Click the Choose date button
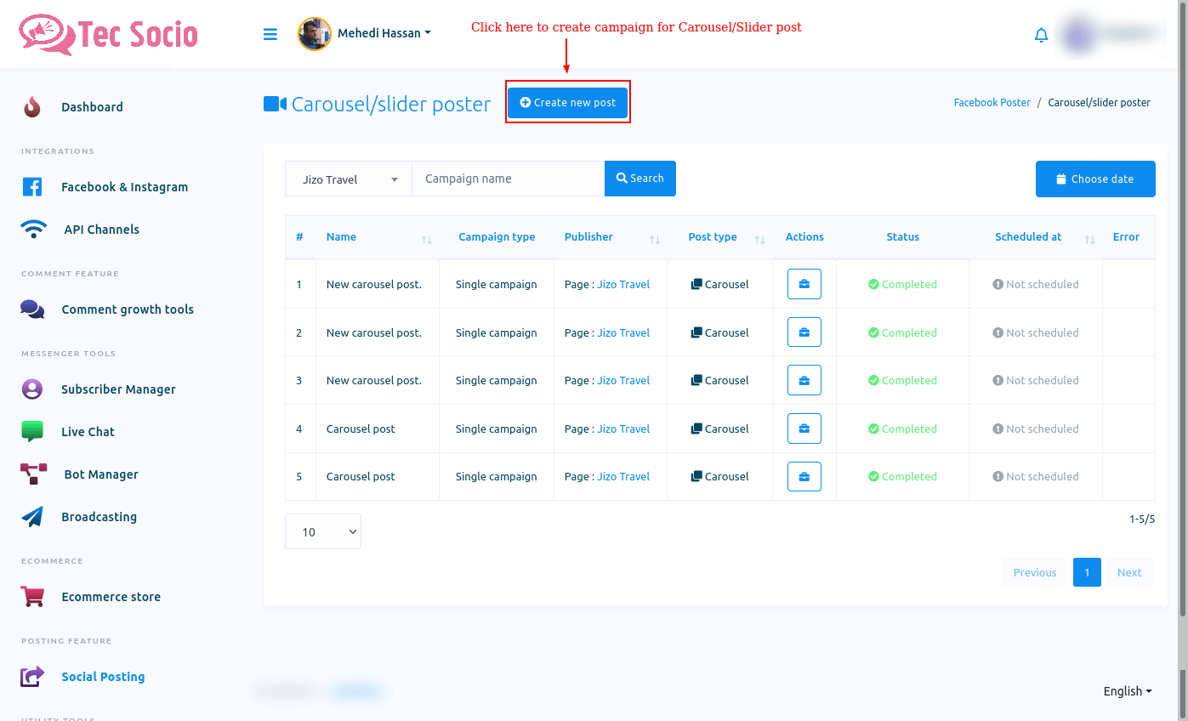1188x721 pixels. 1094,179
